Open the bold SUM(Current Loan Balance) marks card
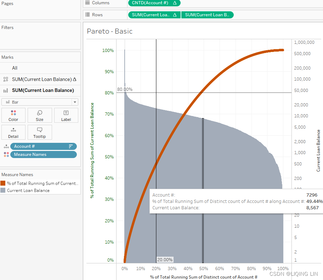Screen dimensions: 323x280 (40, 91)
